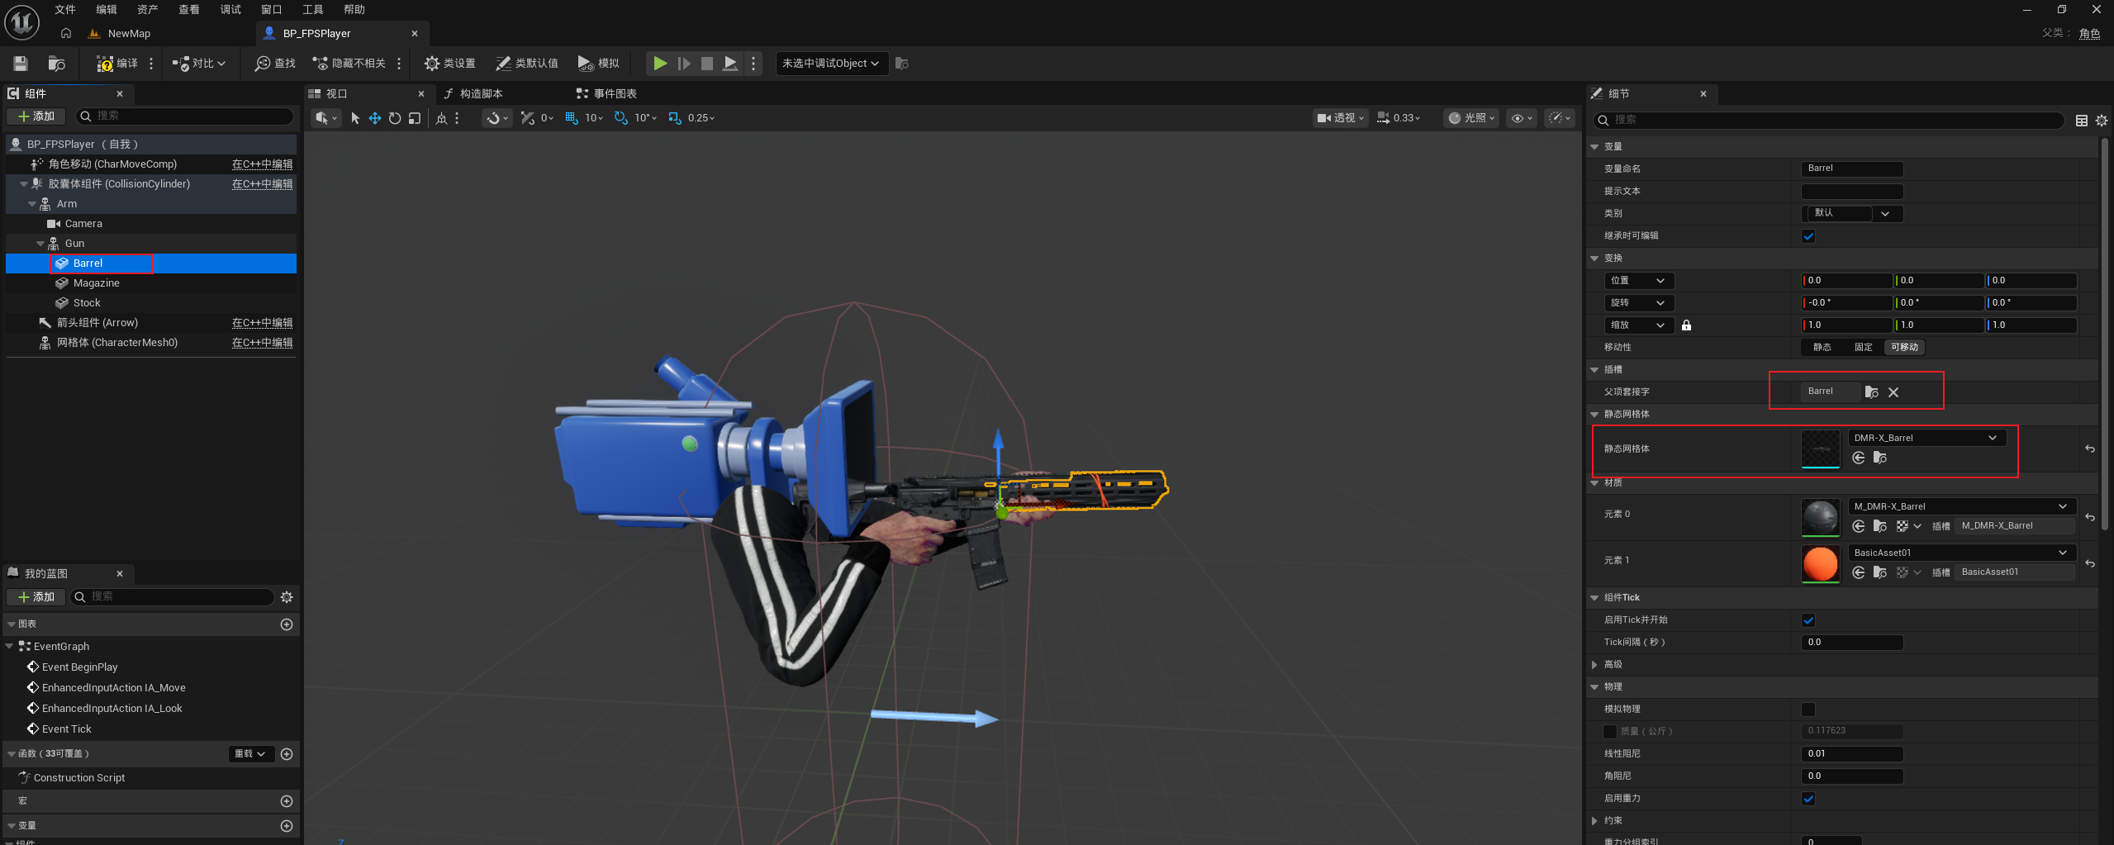Image resolution: width=2114 pixels, height=845 pixels.
Task: Play the level with the green play button
Action: tap(659, 64)
